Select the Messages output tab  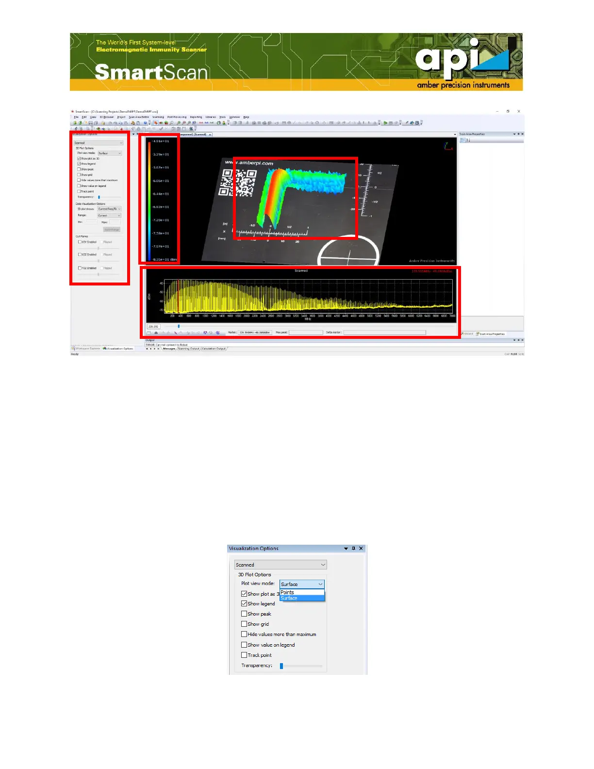click(x=169, y=349)
